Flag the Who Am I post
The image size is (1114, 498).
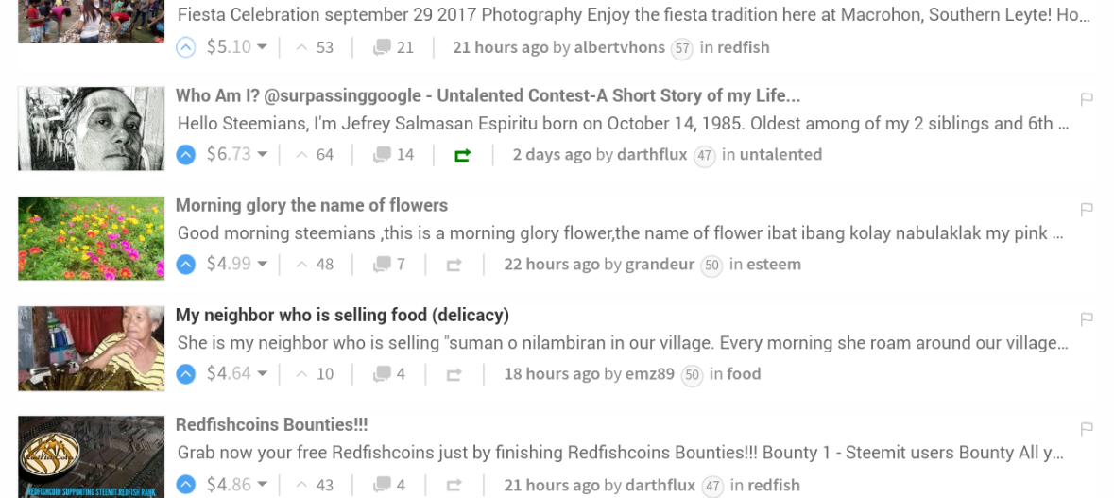[1086, 99]
